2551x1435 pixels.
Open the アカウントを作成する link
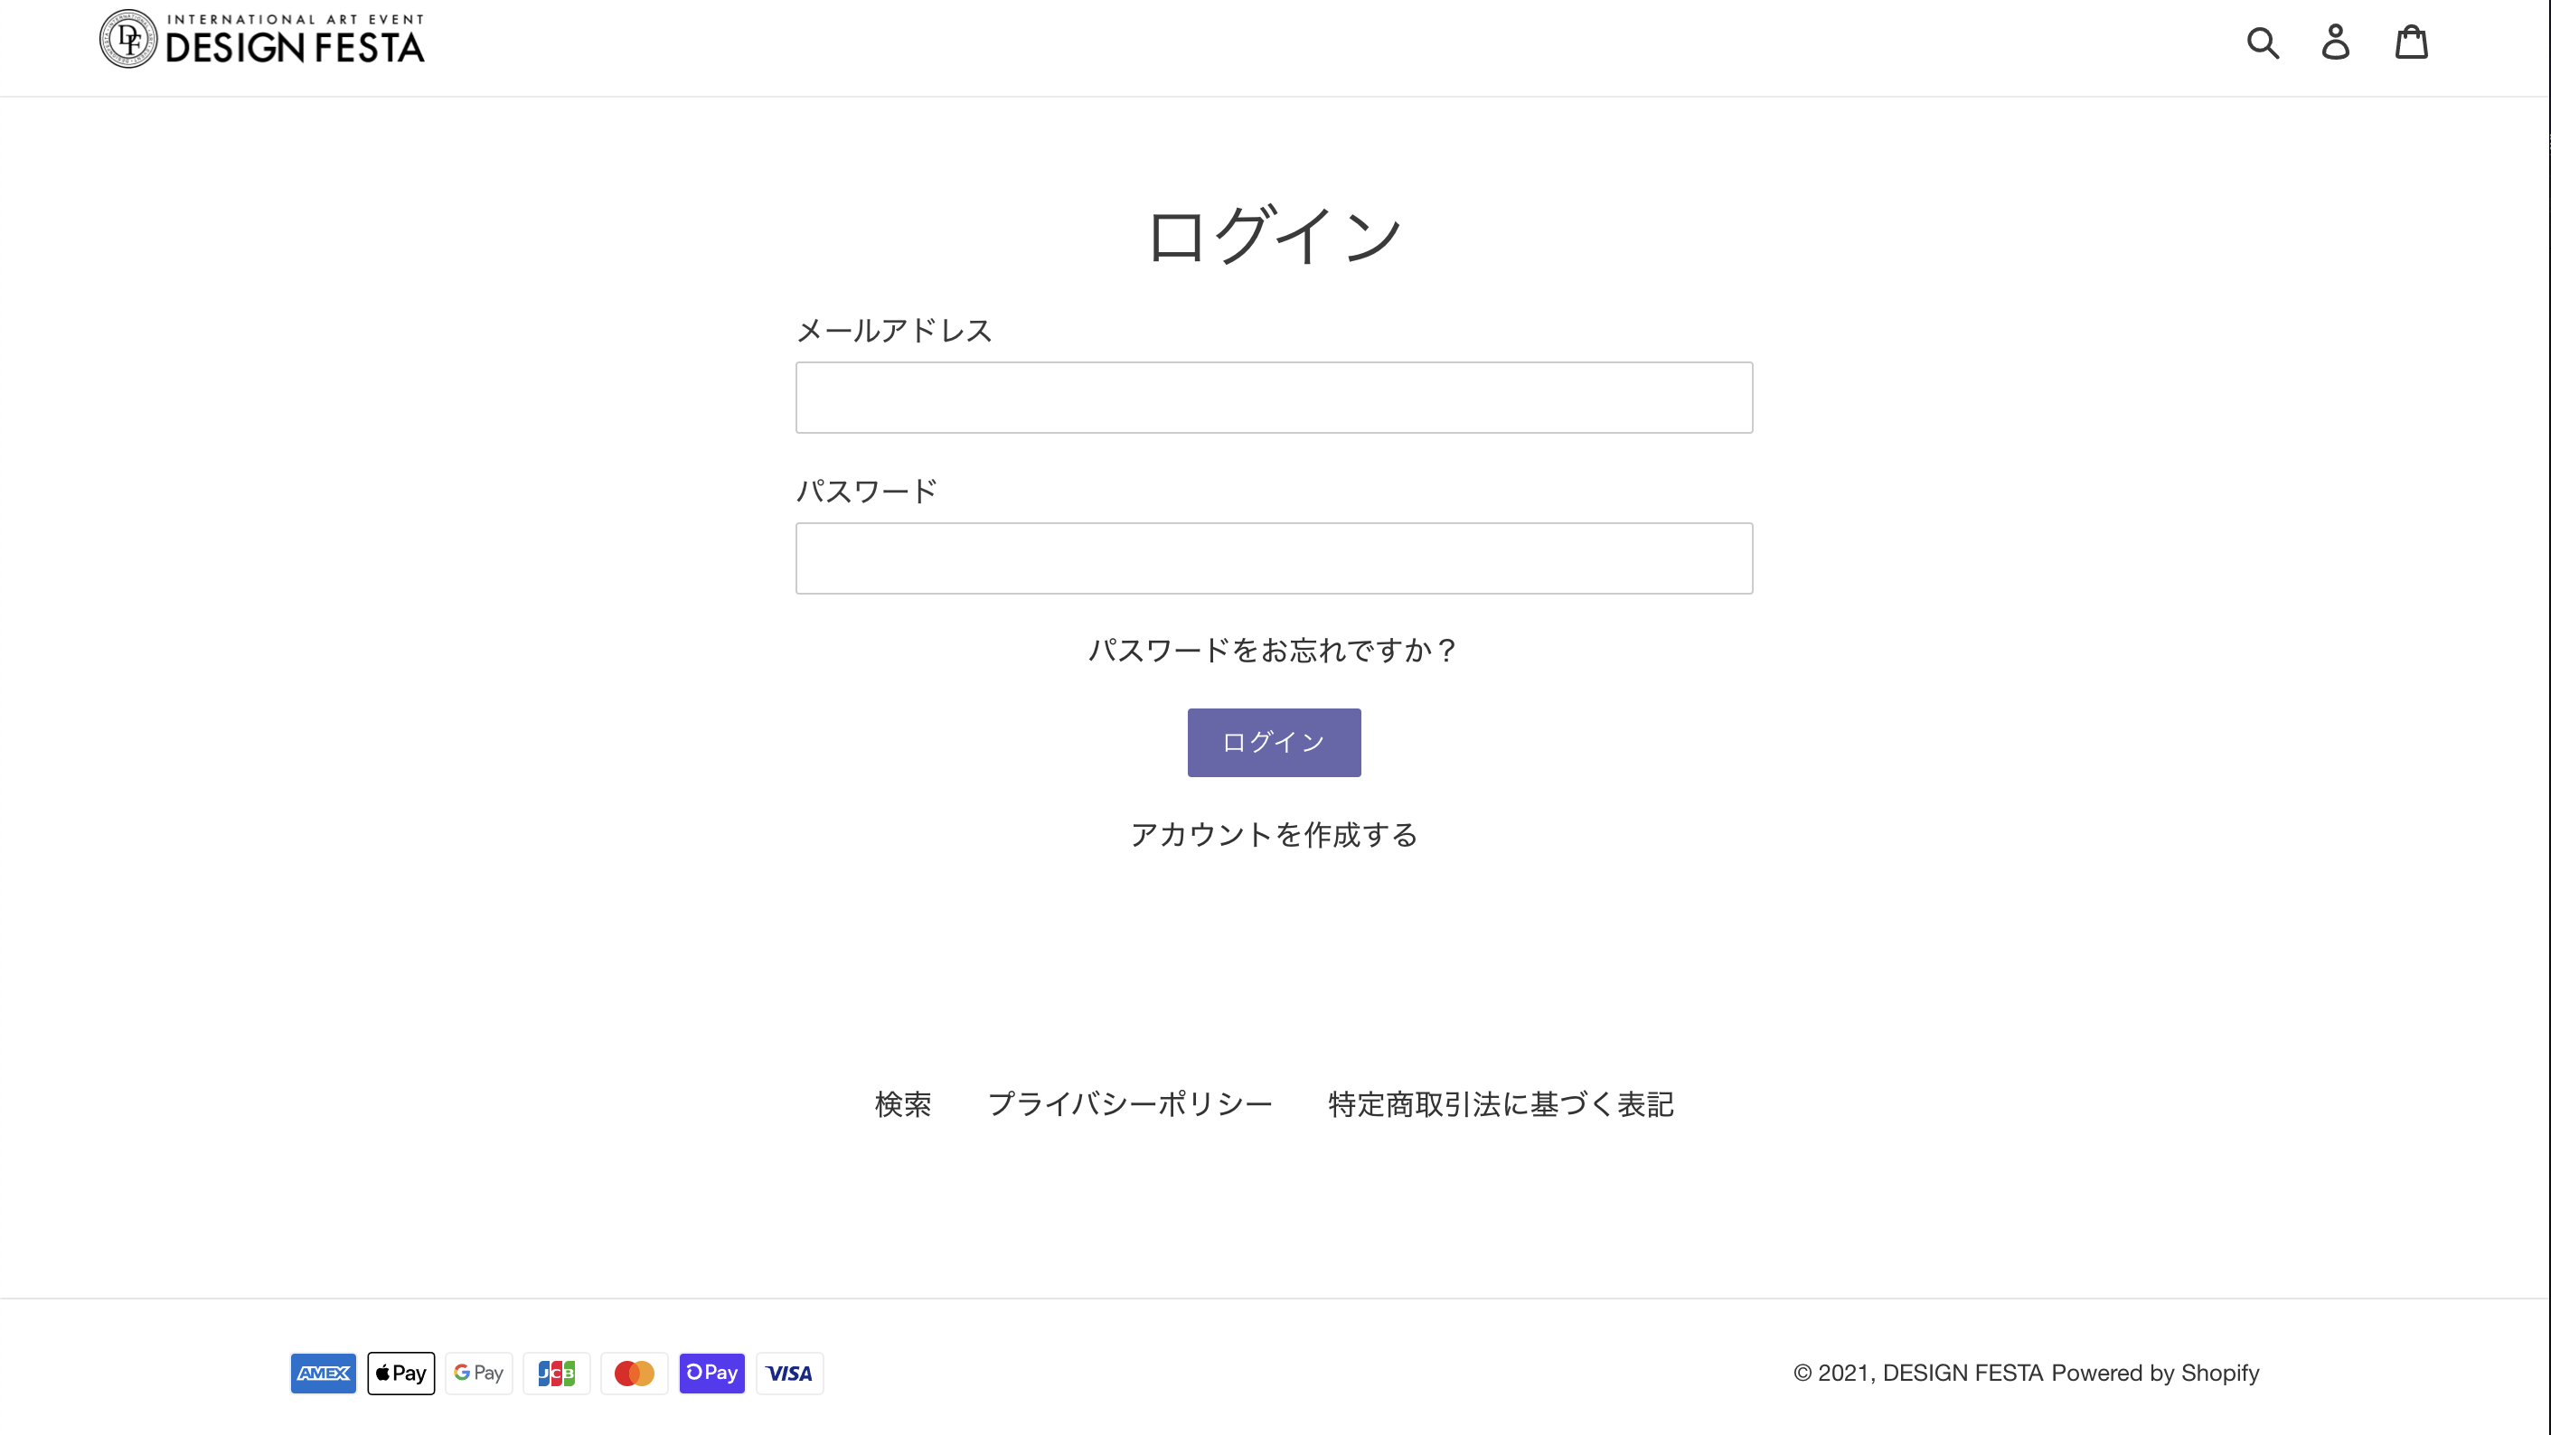click(1274, 834)
